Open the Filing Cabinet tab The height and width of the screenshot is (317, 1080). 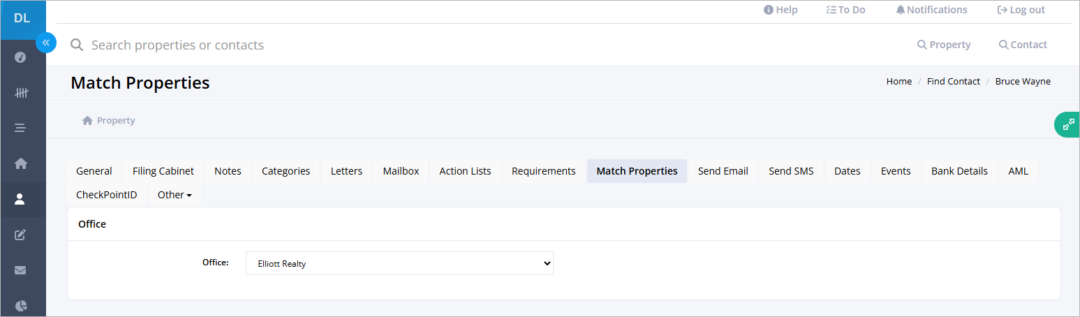pos(163,171)
